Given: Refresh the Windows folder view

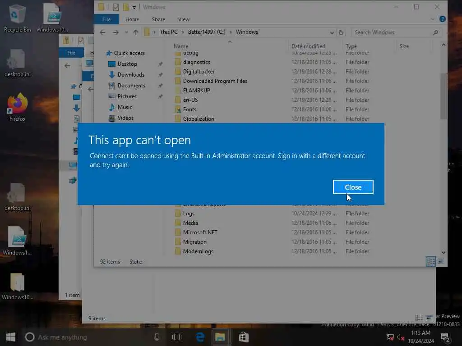Looking at the screenshot, I should (341, 32).
